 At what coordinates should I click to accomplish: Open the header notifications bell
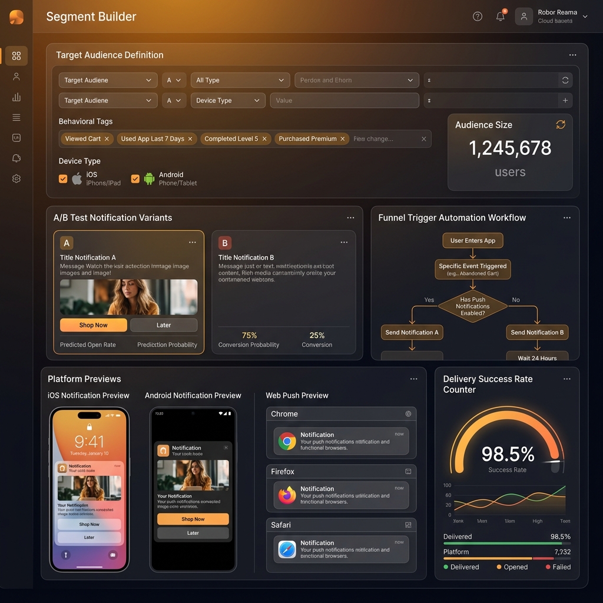click(501, 16)
